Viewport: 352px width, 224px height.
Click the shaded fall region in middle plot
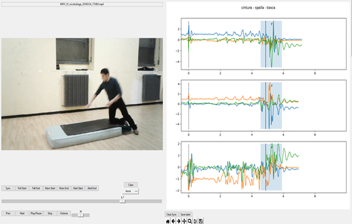(x=271, y=105)
